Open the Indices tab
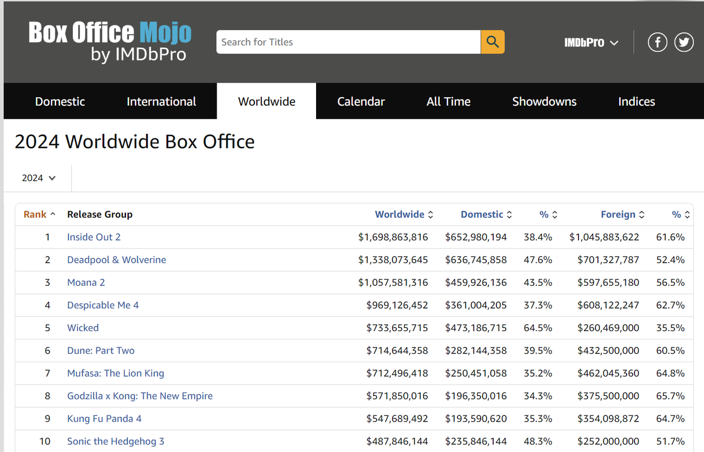Image resolution: width=704 pixels, height=452 pixels. coord(637,102)
